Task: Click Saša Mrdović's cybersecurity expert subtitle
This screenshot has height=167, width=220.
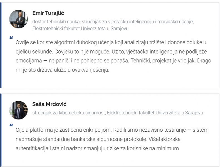Action: point(118,113)
